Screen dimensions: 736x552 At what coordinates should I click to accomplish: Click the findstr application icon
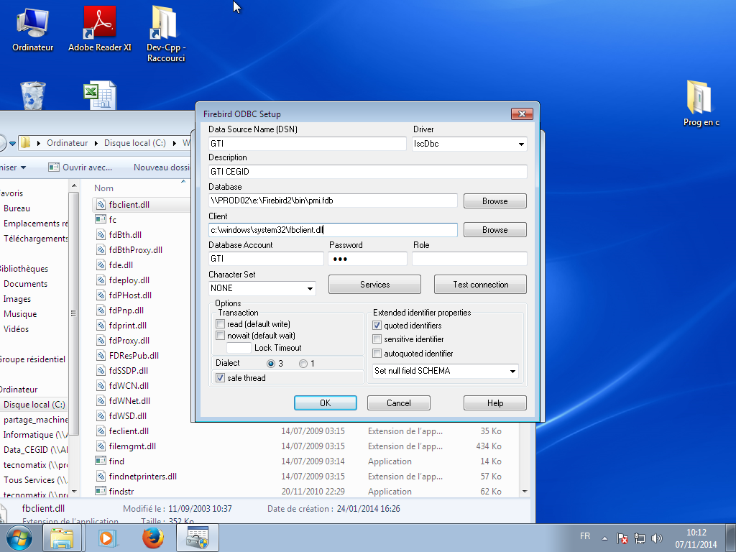click(101, 491)
